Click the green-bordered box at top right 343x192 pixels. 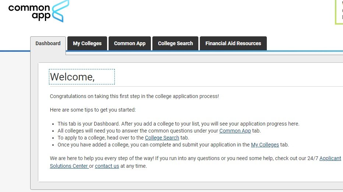[339, 12]
